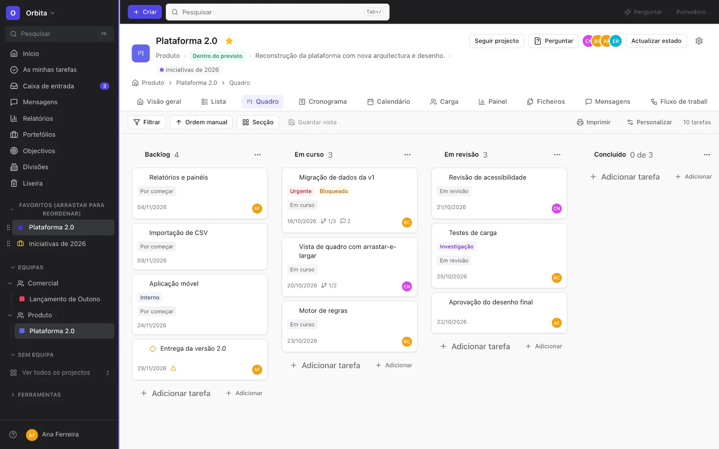Collapse the Comercial team tree

tap(10, 283)
